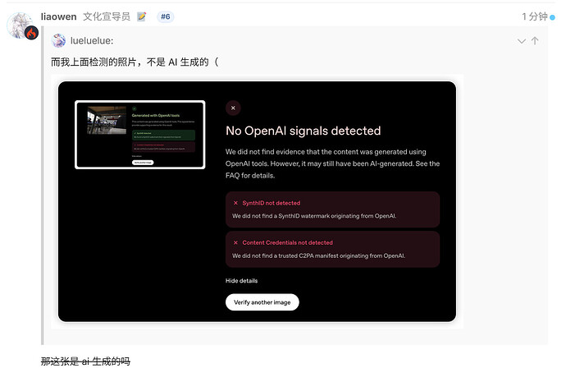Open lueluelue's small quote avatar
The width and height of the screenshot is (566, 382).
(58, 40)
